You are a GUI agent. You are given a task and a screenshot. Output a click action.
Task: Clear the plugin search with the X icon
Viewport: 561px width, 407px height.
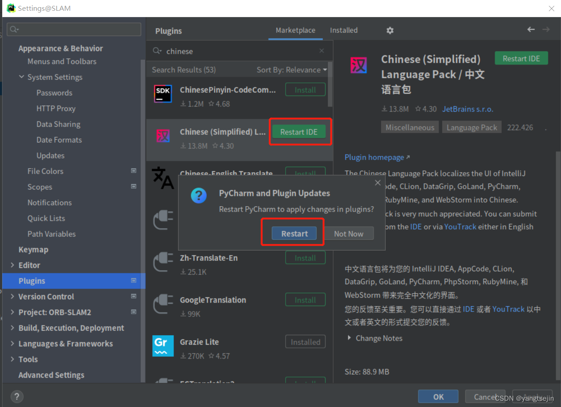click(x=322, y=51)
